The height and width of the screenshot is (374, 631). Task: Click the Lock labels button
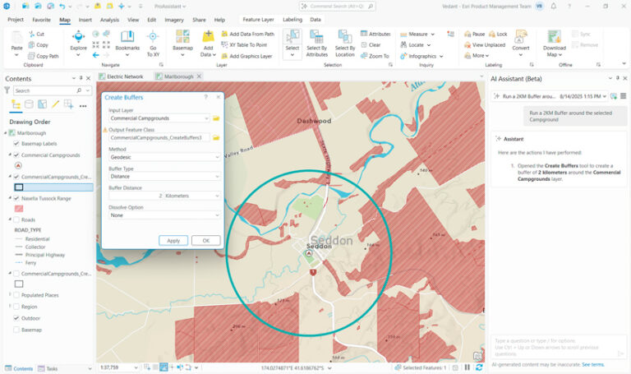pos(498,35)
